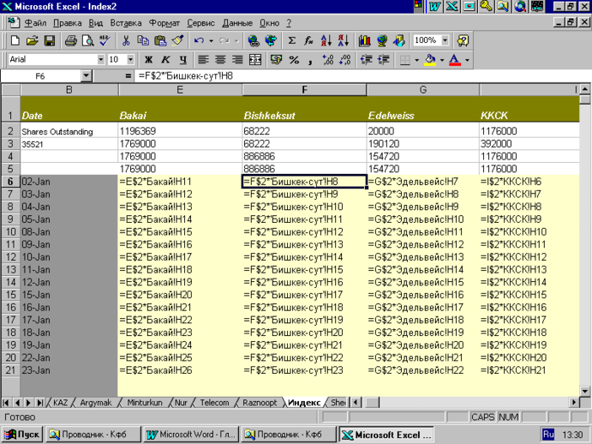Click the Format Painter brush
Viewport: 592px width, 444px height.
click(x=177, y=41)
